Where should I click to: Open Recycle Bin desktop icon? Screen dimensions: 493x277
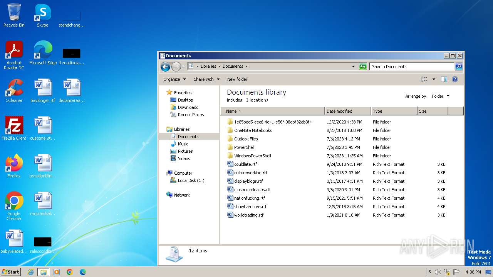(14, 16)
